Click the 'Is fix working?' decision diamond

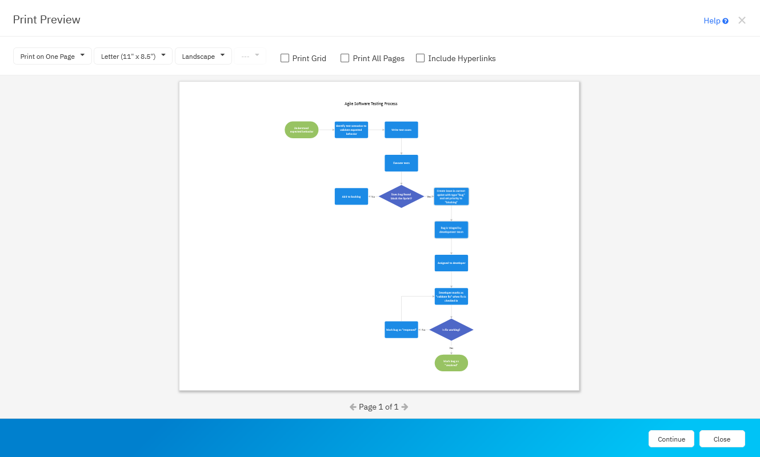[x=451, y=330]
